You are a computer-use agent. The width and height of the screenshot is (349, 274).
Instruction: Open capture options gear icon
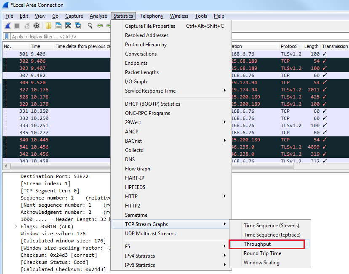coord(37,26)
